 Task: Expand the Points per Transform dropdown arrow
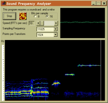(56, 35)
